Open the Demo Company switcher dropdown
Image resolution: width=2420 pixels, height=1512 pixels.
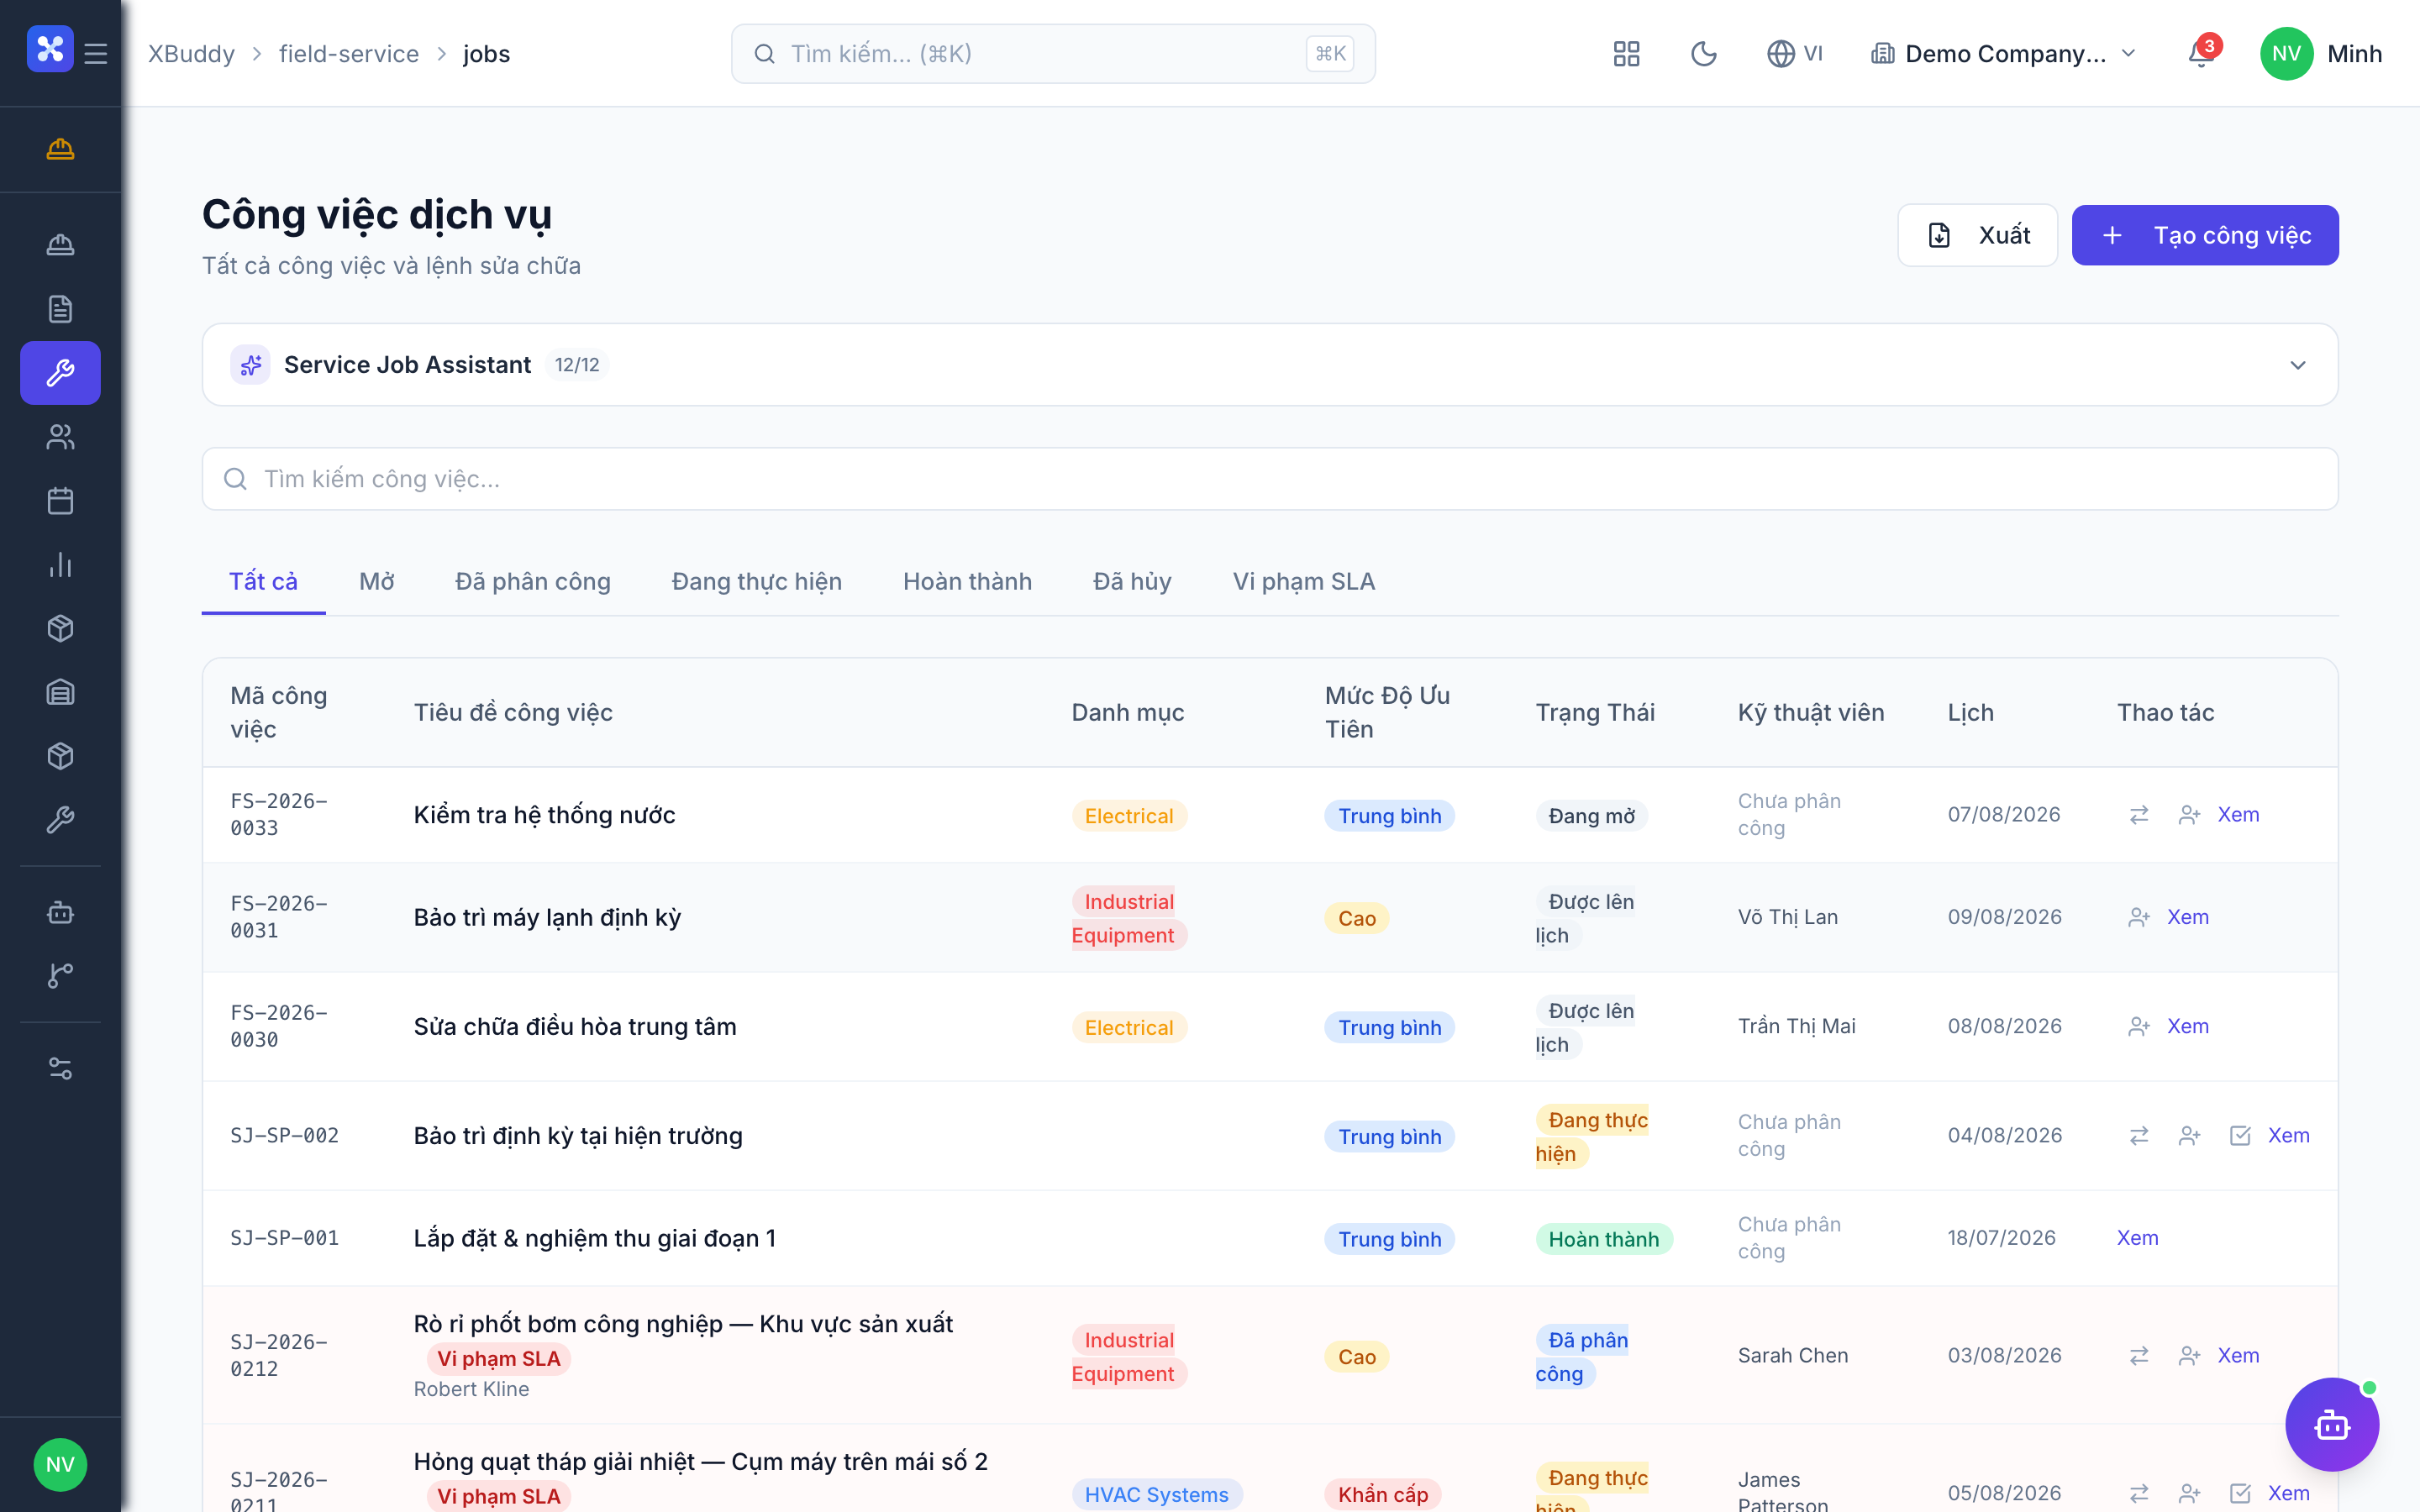click(x=2003, y=54)
